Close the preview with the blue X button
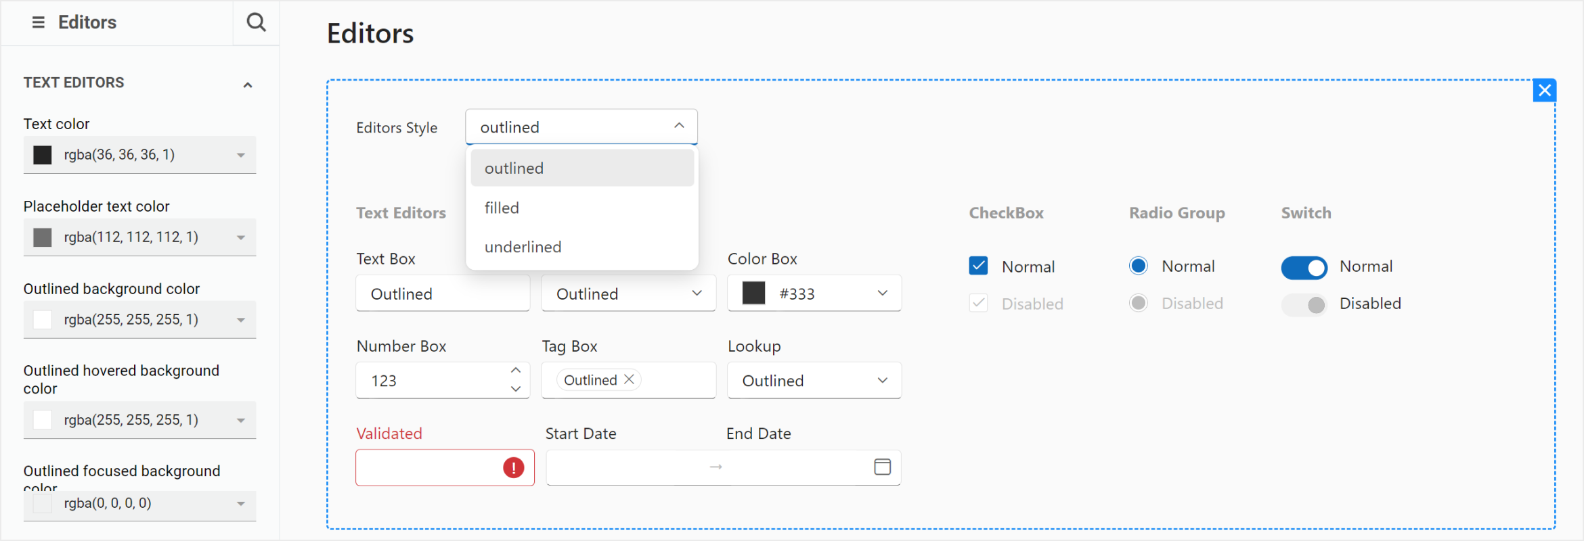Viewport: 1584px width, 541px height. point(1544,90)
